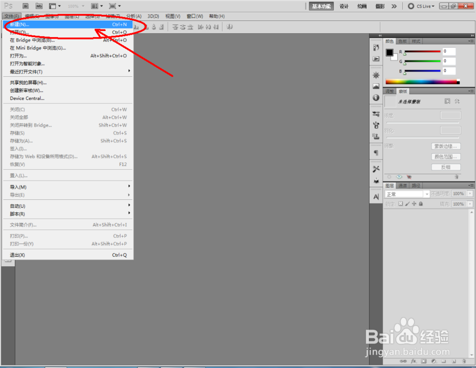The image size is (476, 368).
Task: Select the 基本功能 workspace button
Action: (321, 6)
